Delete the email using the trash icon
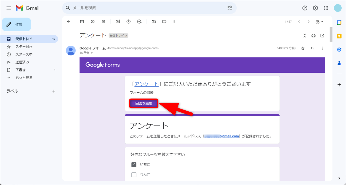346x185 pixels. pos(103,22)
